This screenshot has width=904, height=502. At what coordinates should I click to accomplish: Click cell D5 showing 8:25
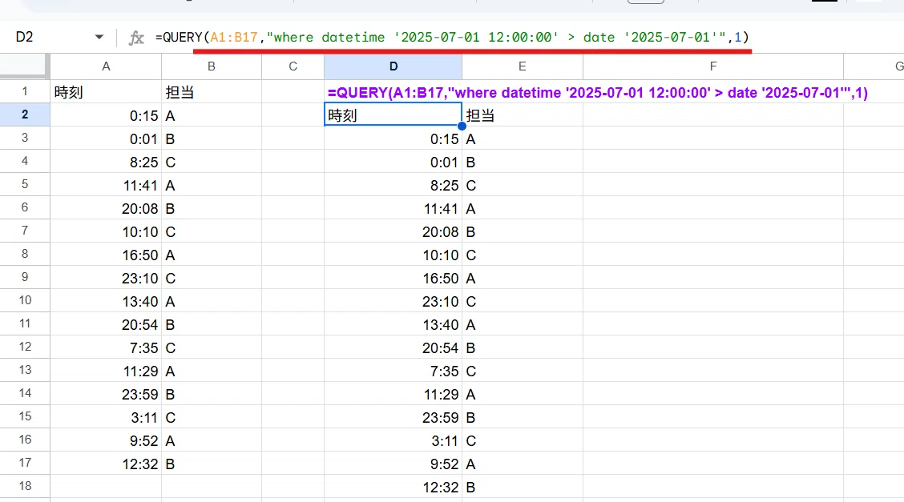click(393, 185)
